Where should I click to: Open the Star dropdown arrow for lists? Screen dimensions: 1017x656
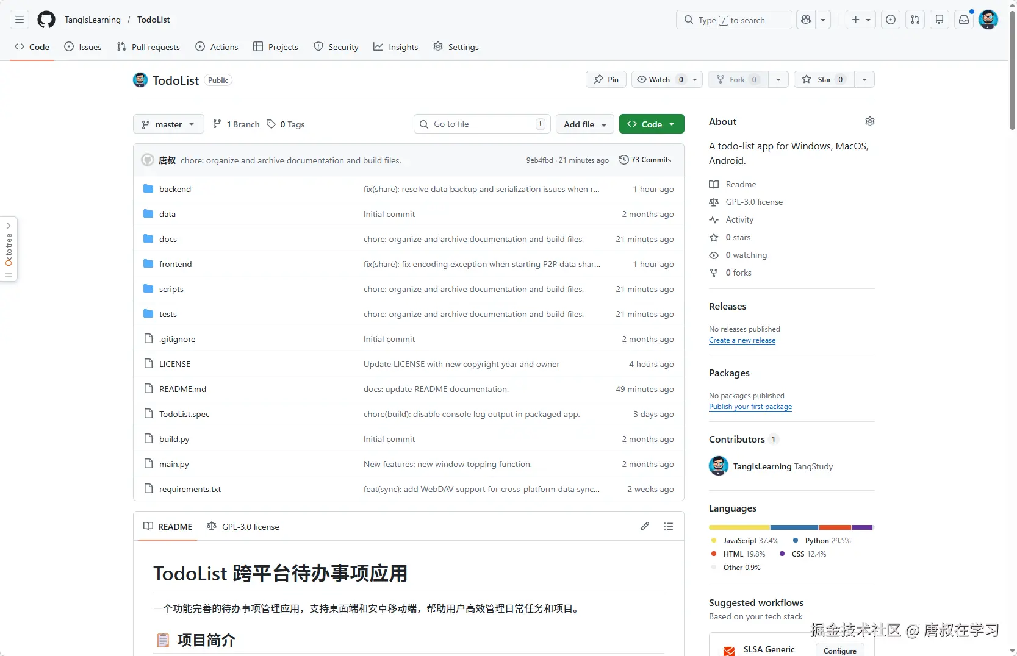pyautogui.click(x=864, y=79)
